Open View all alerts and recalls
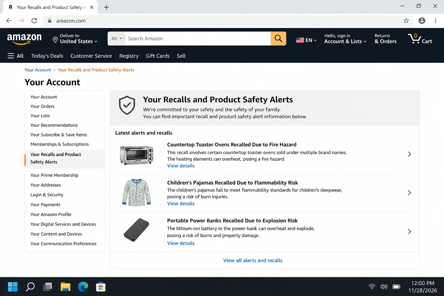Viewport: 444px width, 296px height. (253, 260)
